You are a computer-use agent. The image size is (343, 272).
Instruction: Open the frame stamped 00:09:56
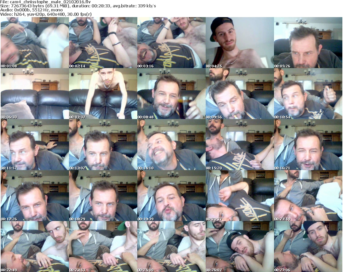[x=240, y=94]
